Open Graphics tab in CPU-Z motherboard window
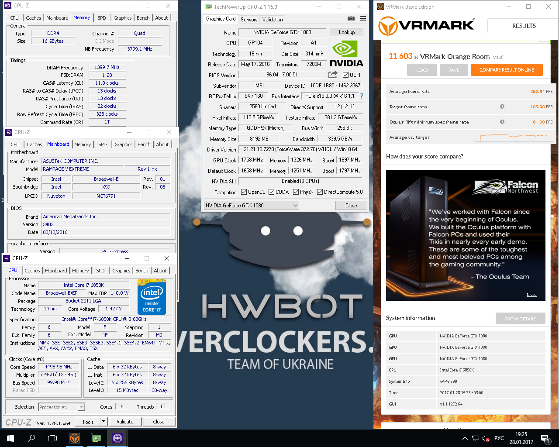This screenshot has height=447, width=559. coord(124,144)
